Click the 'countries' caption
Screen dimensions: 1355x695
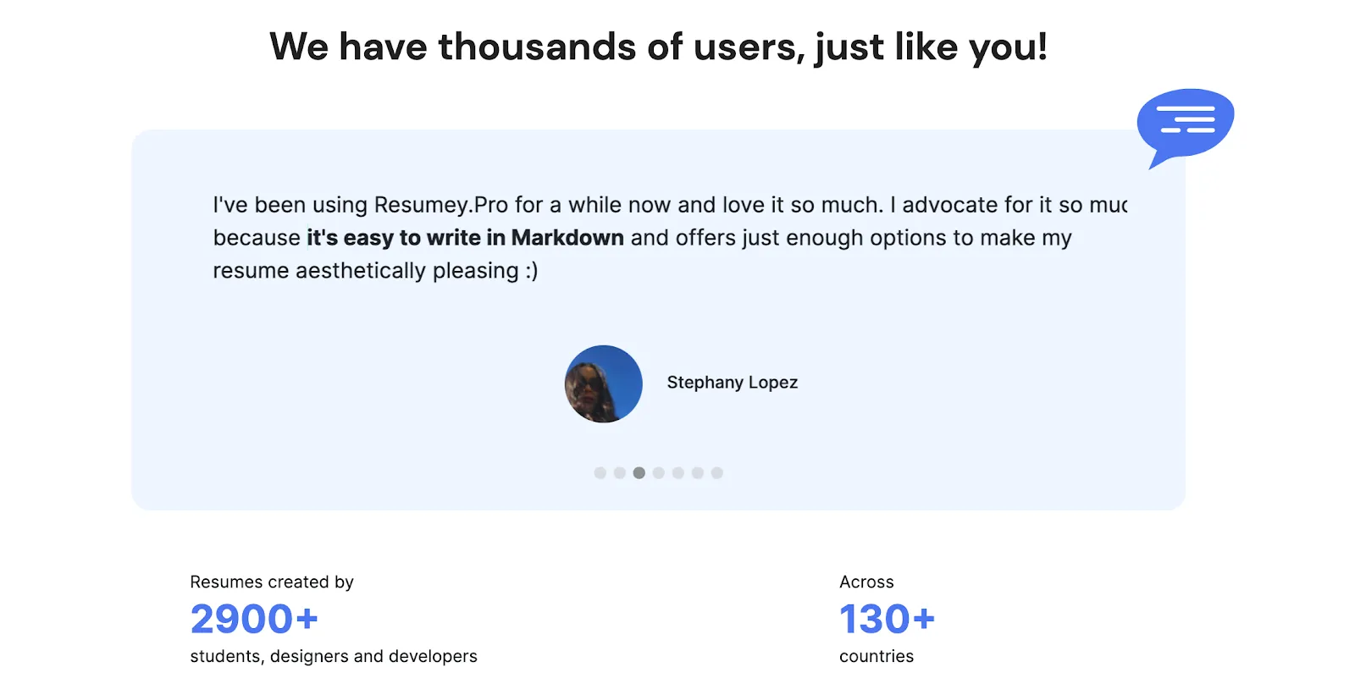877,656
